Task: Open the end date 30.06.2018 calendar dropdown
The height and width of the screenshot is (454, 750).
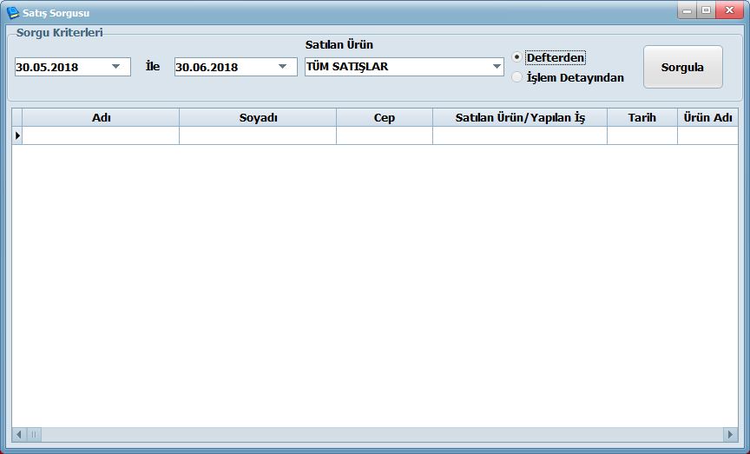Action: pos(282,67)
